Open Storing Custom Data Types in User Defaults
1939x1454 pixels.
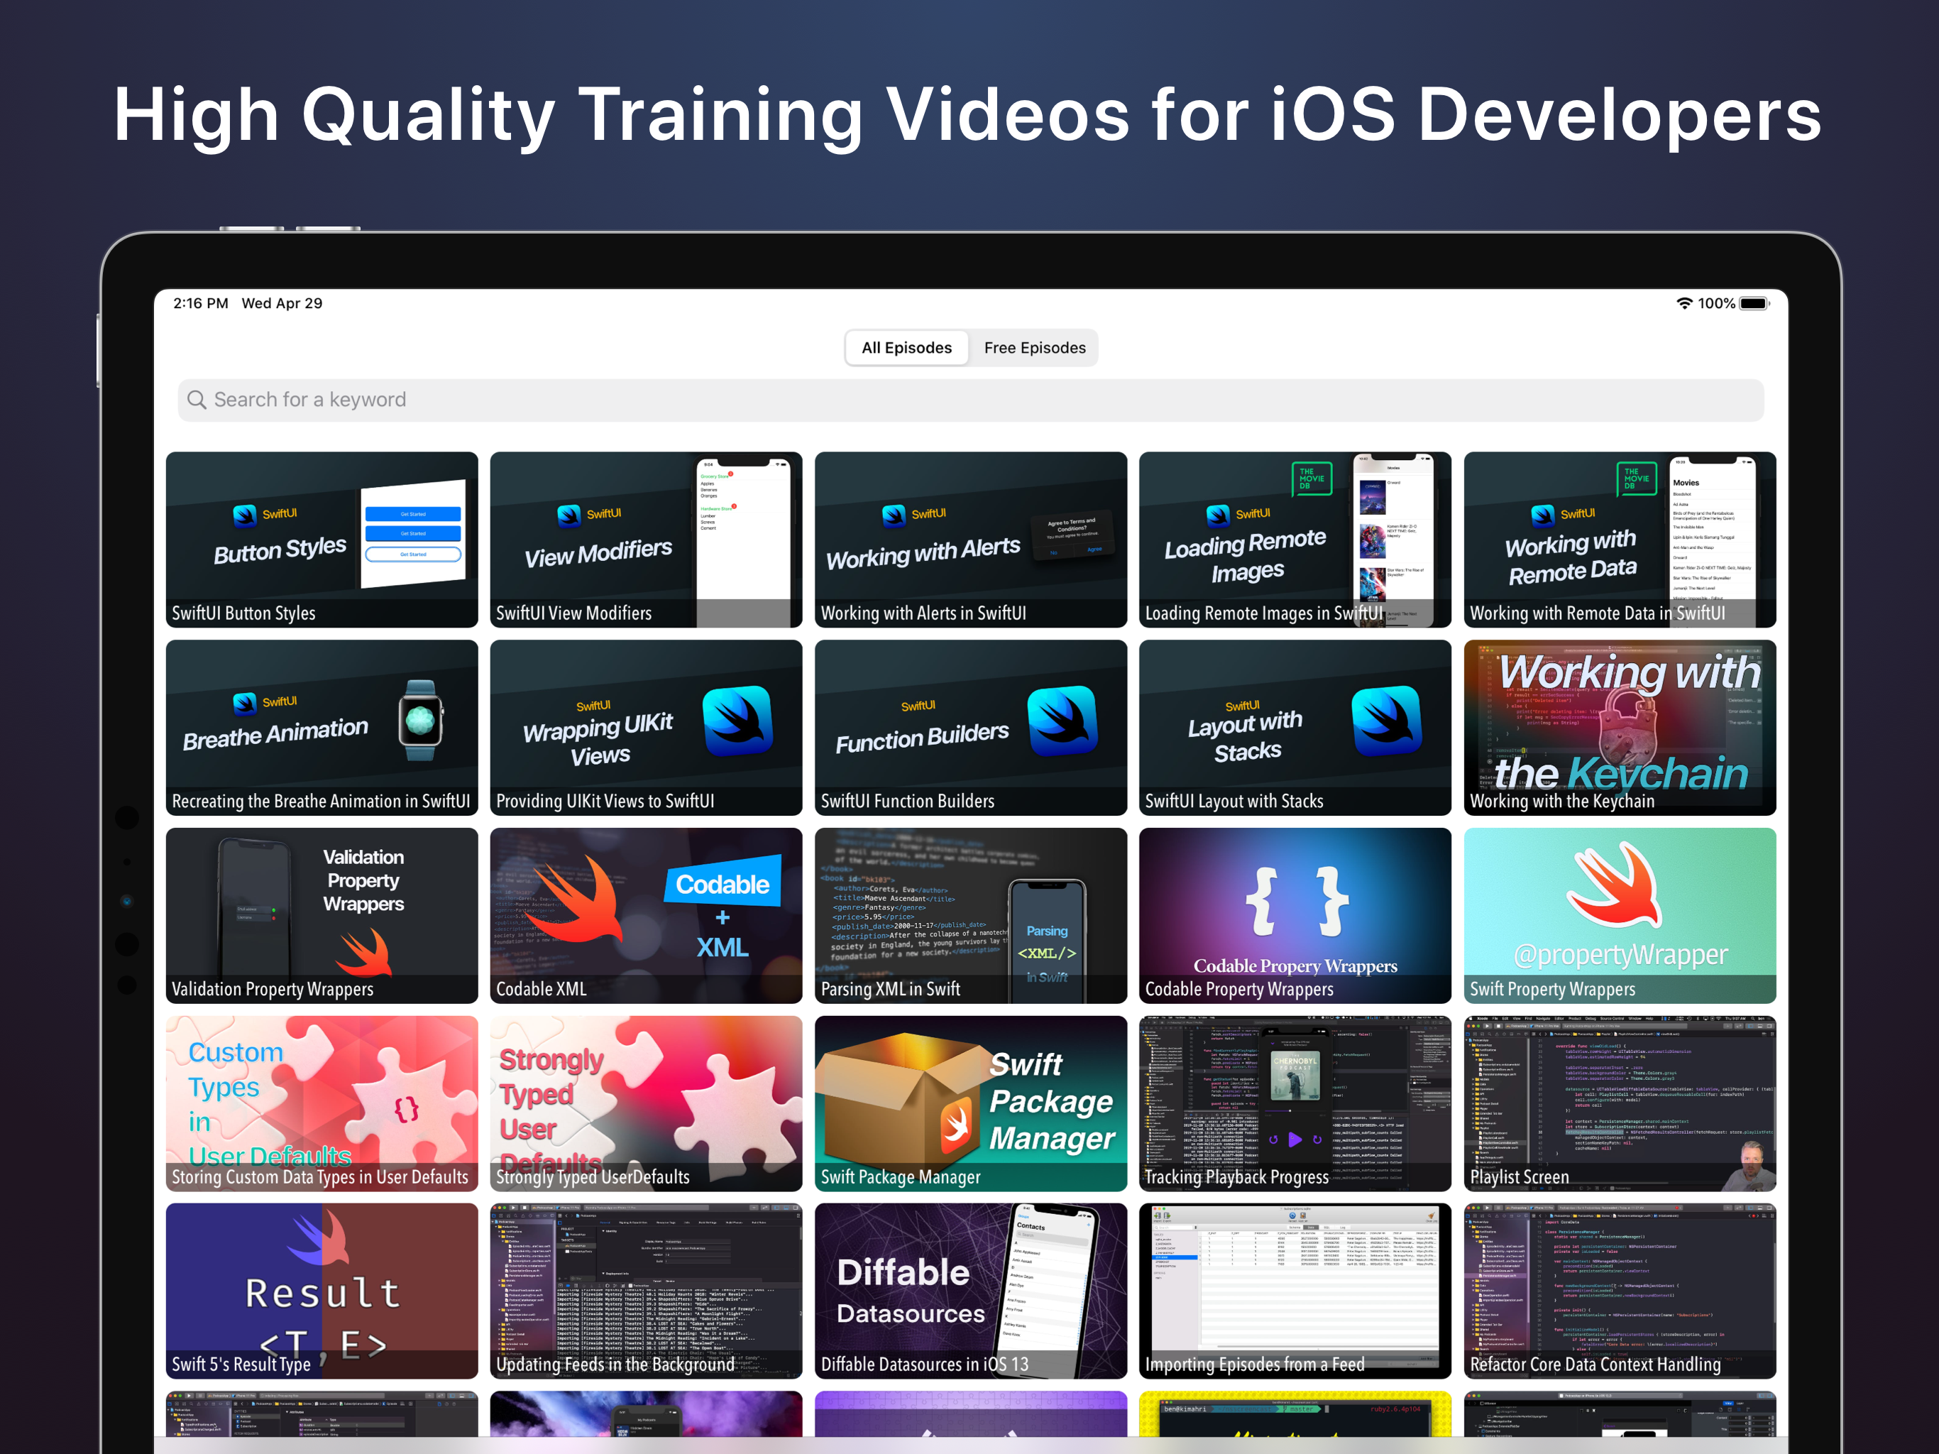point(322,1103)
